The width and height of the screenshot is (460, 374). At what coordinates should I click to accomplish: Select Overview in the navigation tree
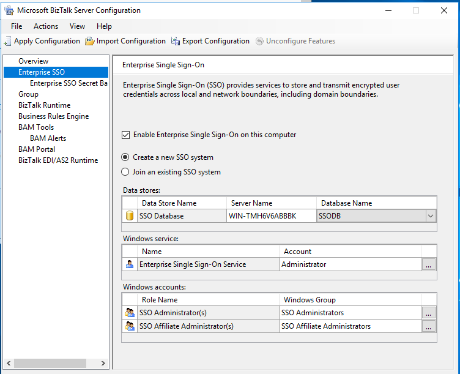(x=33, y=61)
